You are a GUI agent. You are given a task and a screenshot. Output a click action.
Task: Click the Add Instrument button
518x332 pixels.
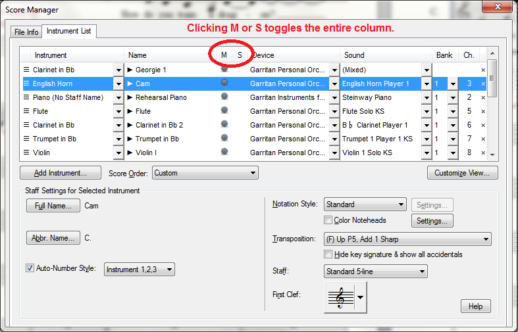61,173
